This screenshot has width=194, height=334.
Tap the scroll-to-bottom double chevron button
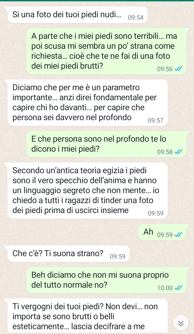(181, 323)
